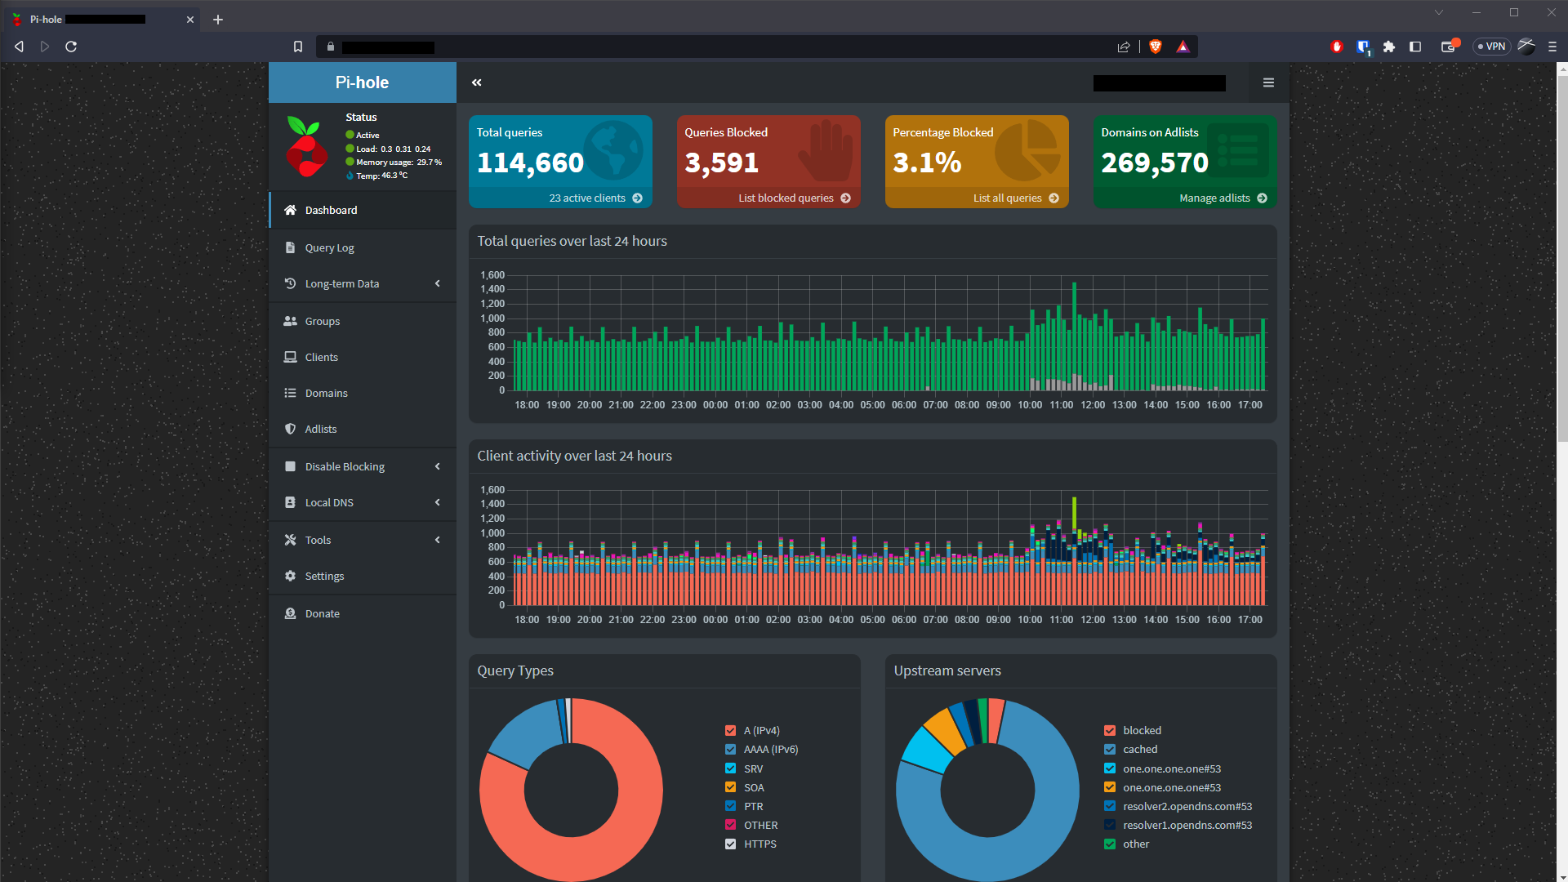Open the Tools submenu chevron
This screenshot has width=1568, height=882.
[x=439, y=540]
